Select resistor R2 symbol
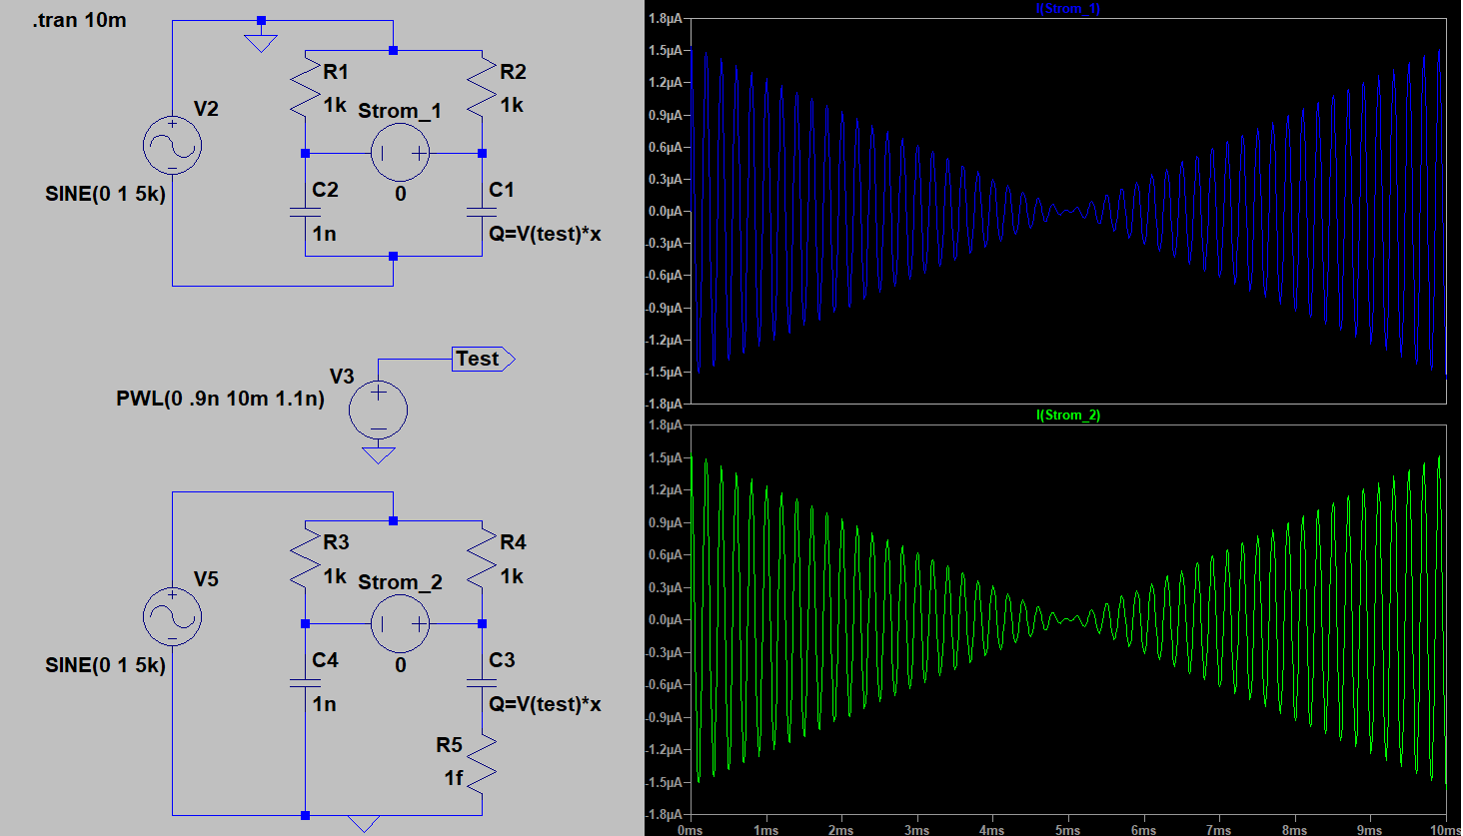The width and height of the screenshot is (1463, 836). (x=482, y=89)
